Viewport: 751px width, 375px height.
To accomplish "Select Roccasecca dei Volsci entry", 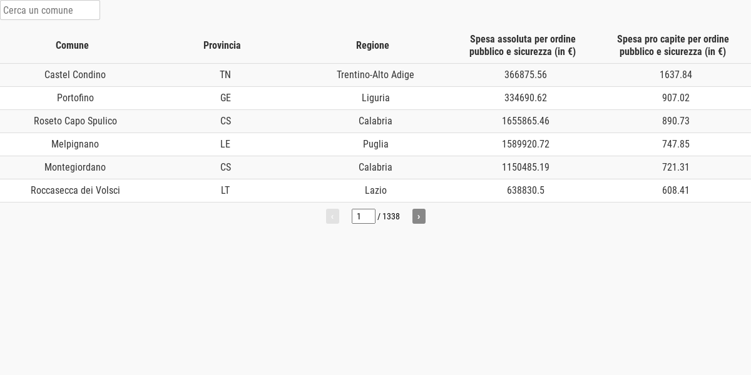I will tap(75, 190).
